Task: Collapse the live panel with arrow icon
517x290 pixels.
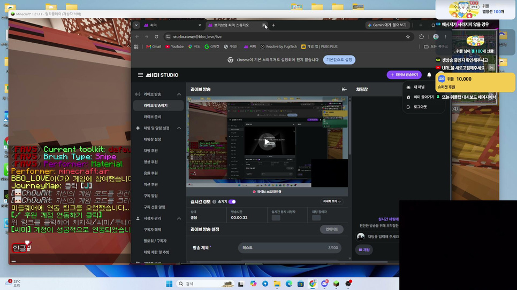Action: 344,89
